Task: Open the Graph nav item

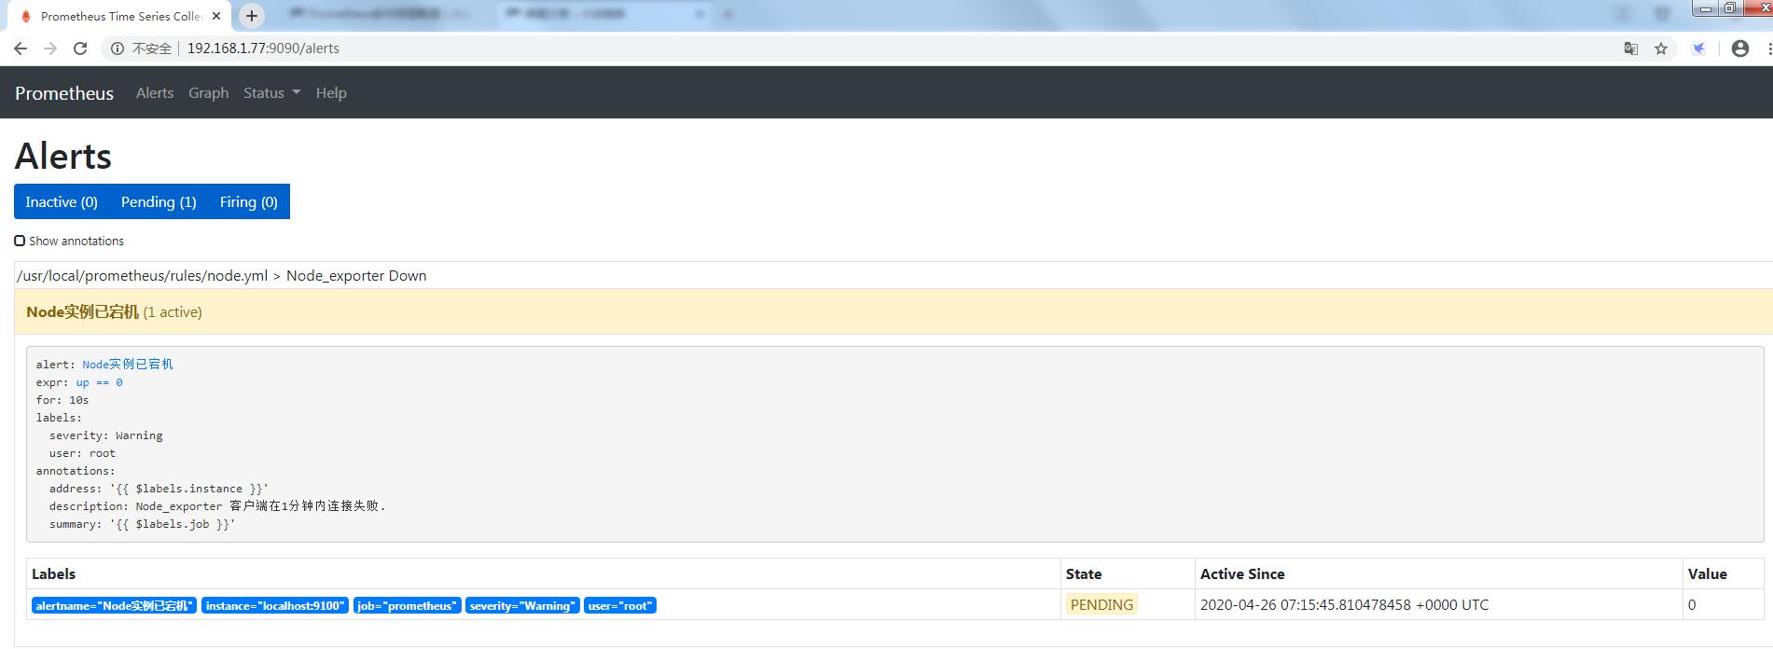Action: [209, 93]
